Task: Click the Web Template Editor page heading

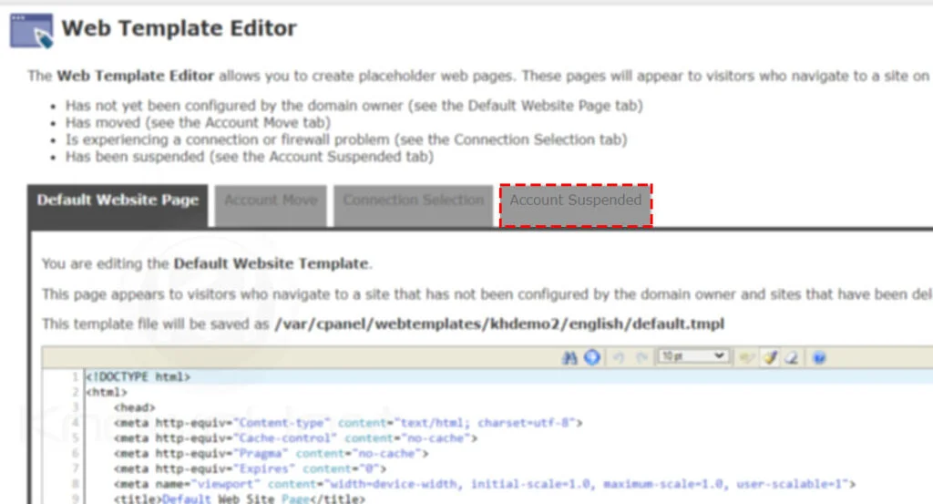Action: (179, 28)
